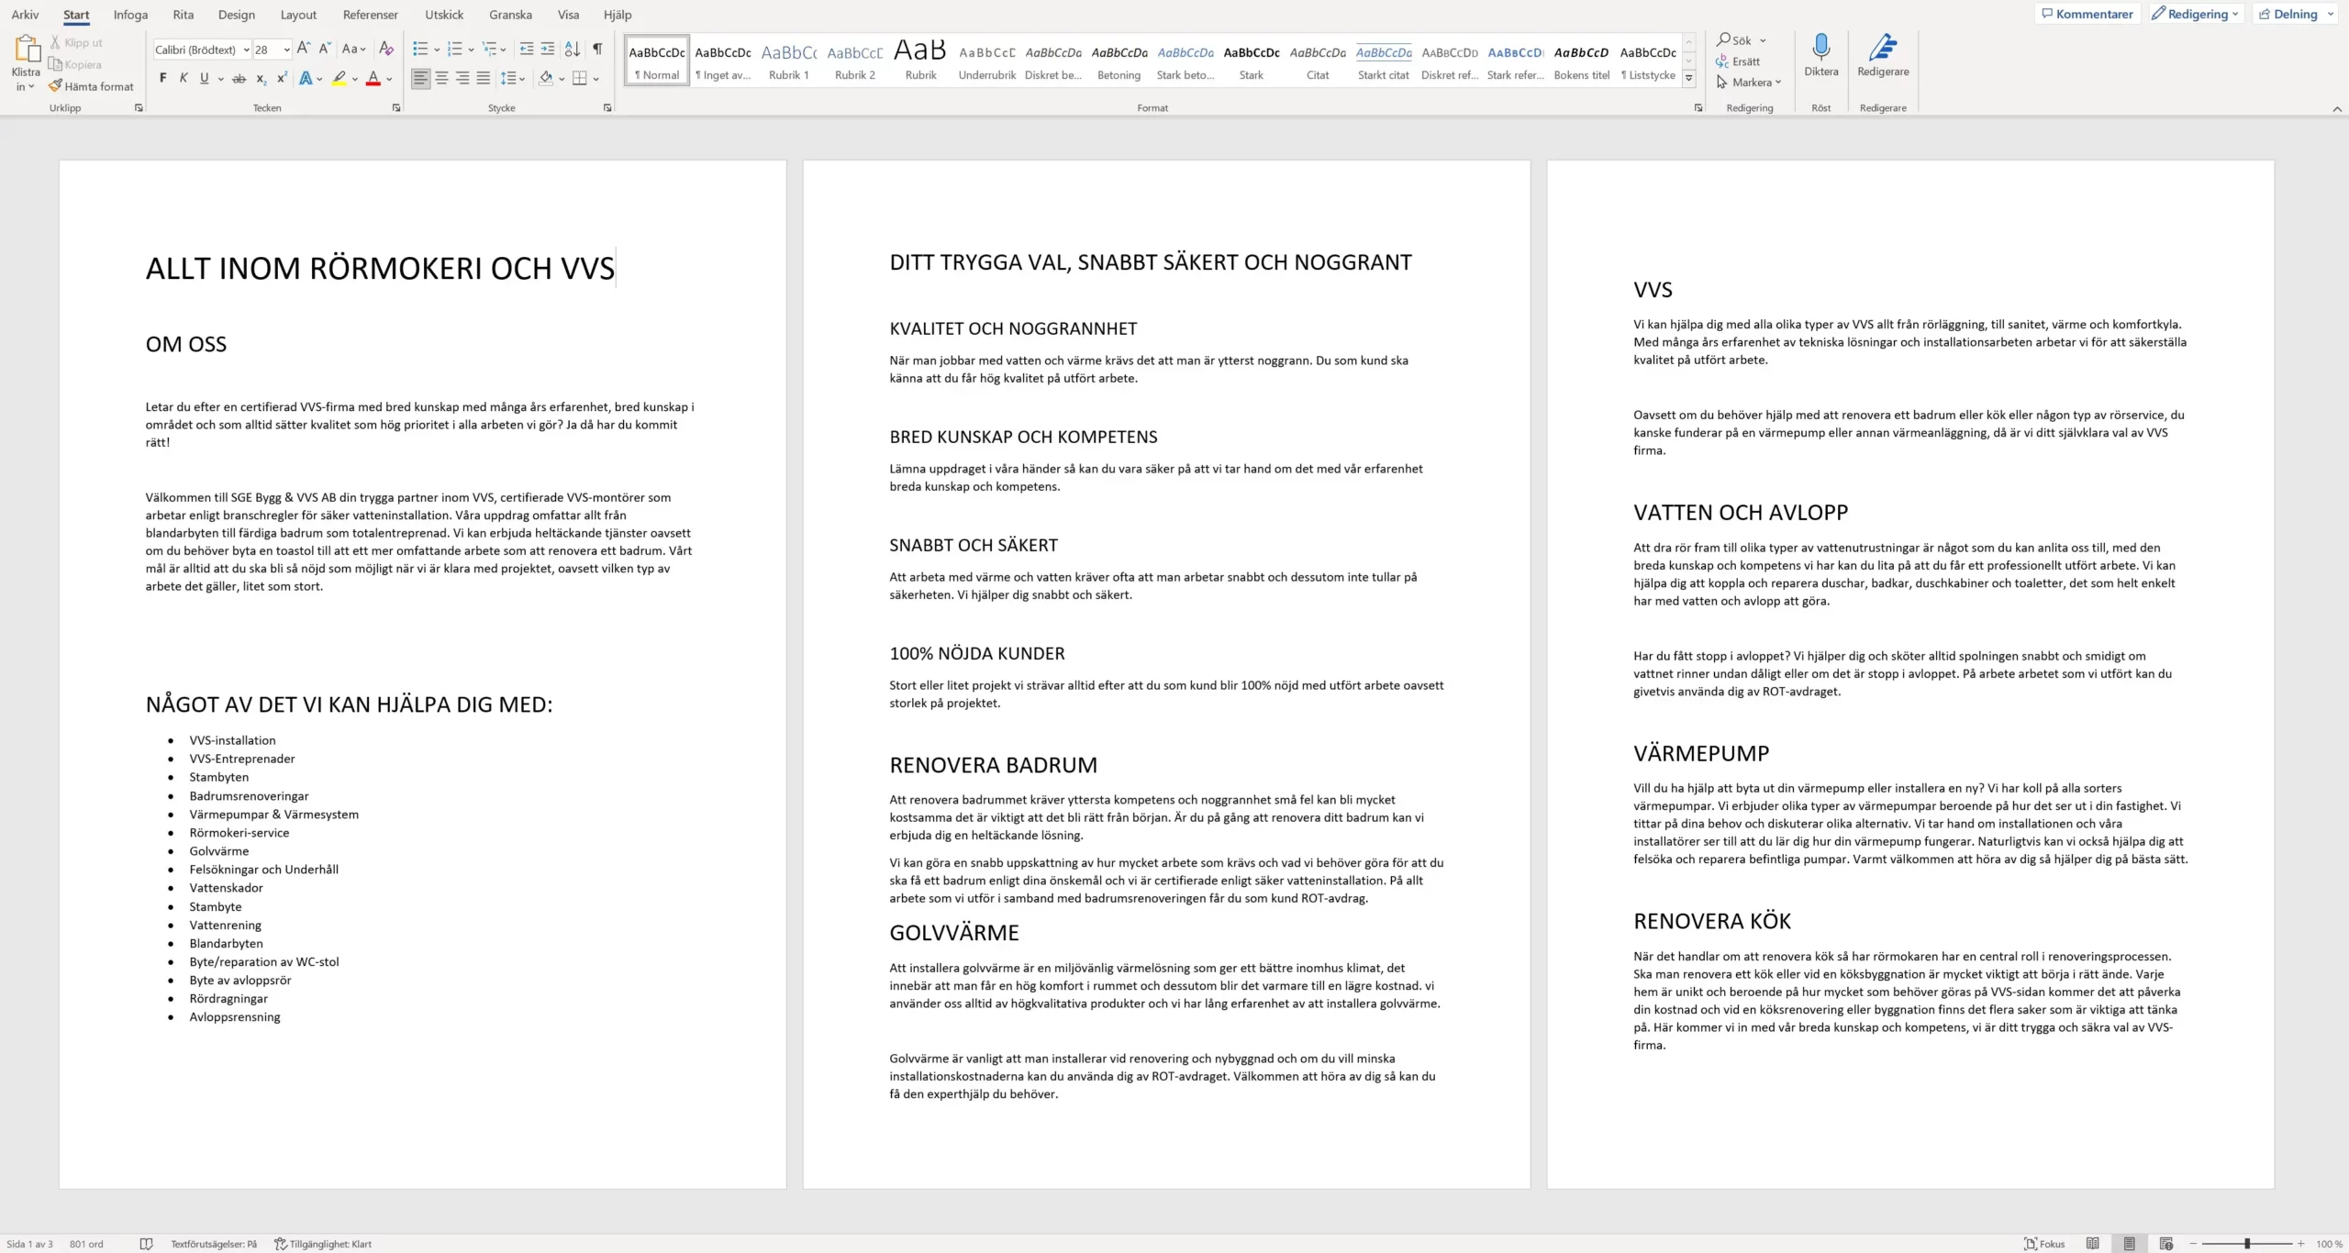Image resolution: width=2349 pixels, height=1253 pixels.
Task: Toggle center text alignment
Action: (x=441, y=79)
